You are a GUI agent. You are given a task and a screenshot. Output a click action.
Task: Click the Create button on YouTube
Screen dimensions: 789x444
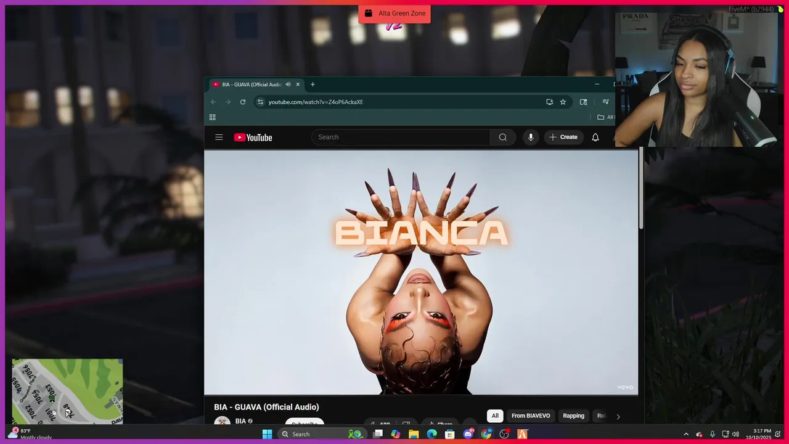point(563,137)
